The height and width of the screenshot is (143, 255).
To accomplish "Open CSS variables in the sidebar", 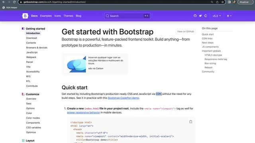I will [33, 128].
